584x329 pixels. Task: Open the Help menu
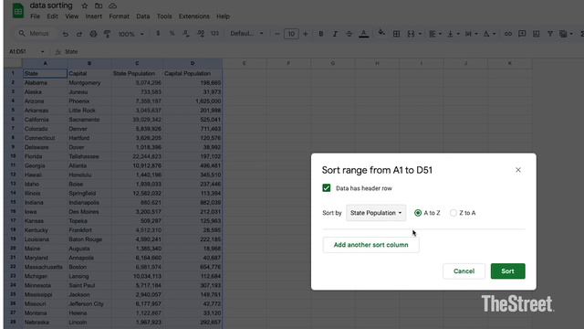click(x=223, y=16)
